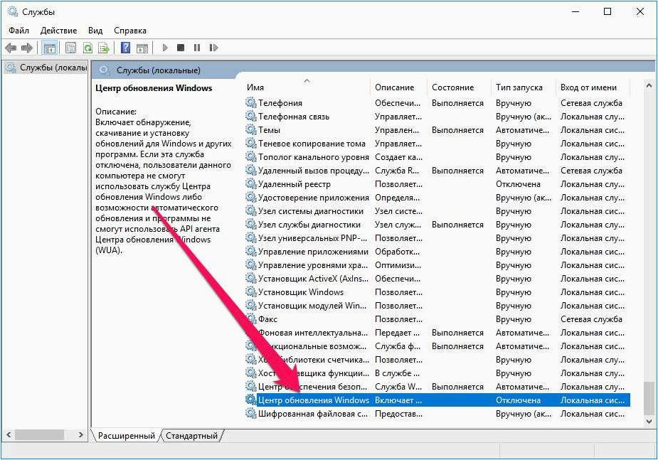This screenshot has height=460, width=658.
Task: Select the Центр обновления Windows service row
Action: point(437,400)
